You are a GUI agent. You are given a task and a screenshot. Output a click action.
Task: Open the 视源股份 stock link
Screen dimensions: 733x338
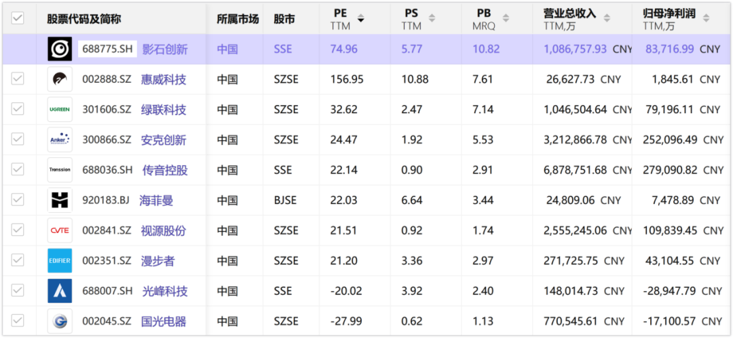point(164,230)
